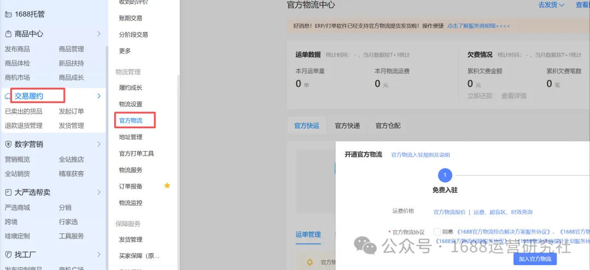Open 工具服务 in sidebar
Viewport: 590px width, 270px height.
point(72,236)
